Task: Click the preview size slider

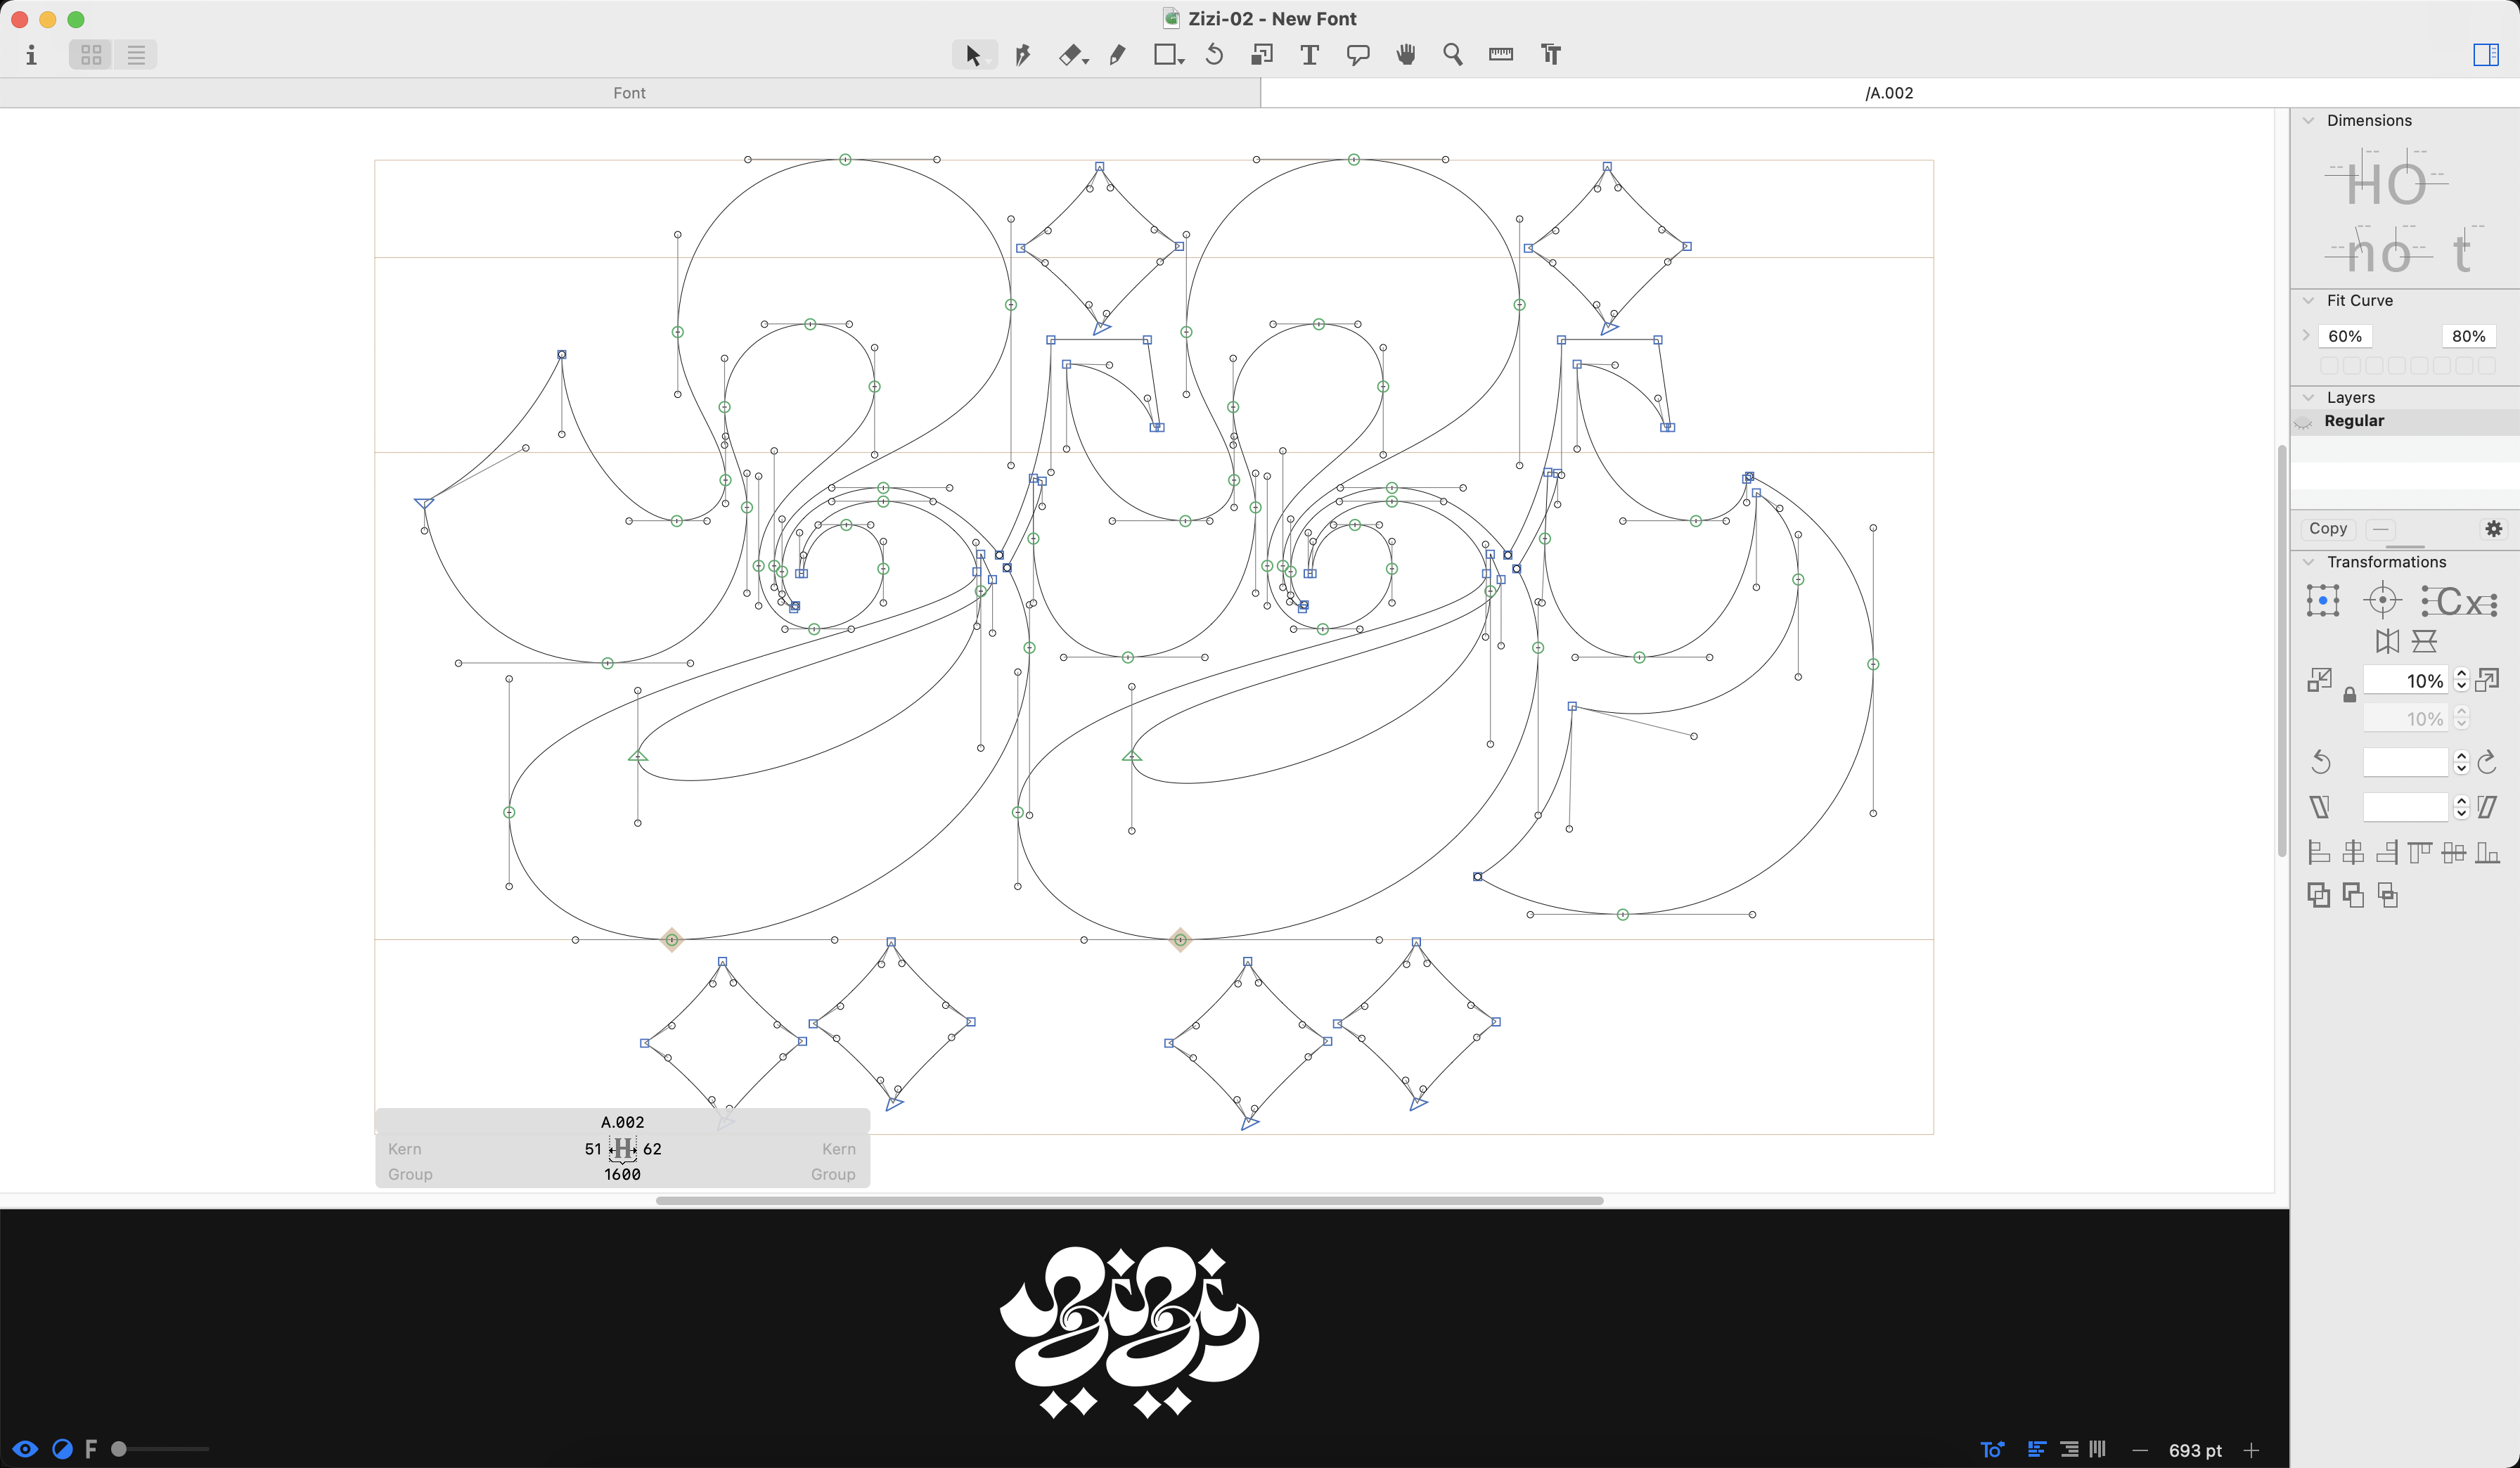Action: pos(160,1449)
